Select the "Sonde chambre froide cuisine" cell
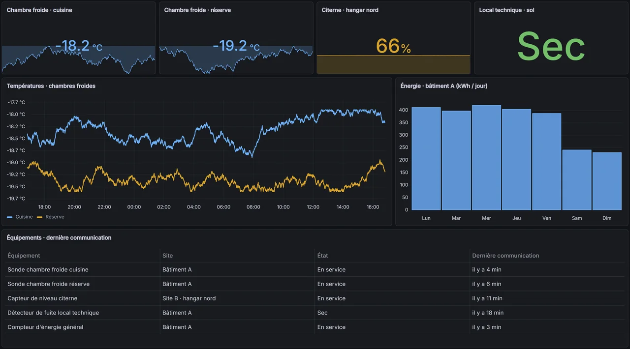 click(83, 270)
